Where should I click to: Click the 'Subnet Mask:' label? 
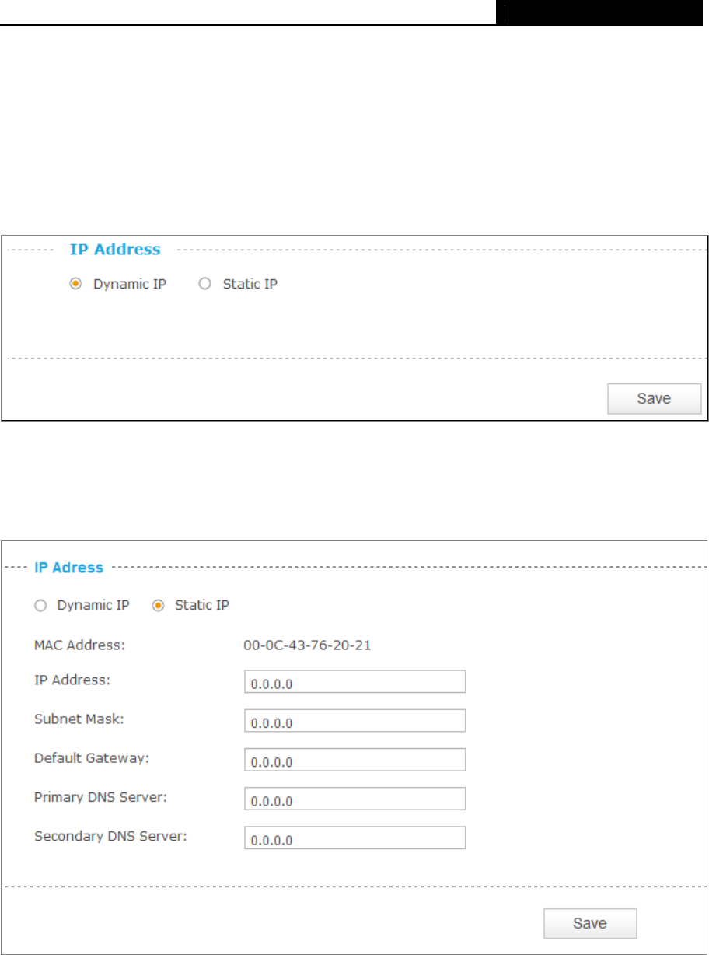click(79, 719)
